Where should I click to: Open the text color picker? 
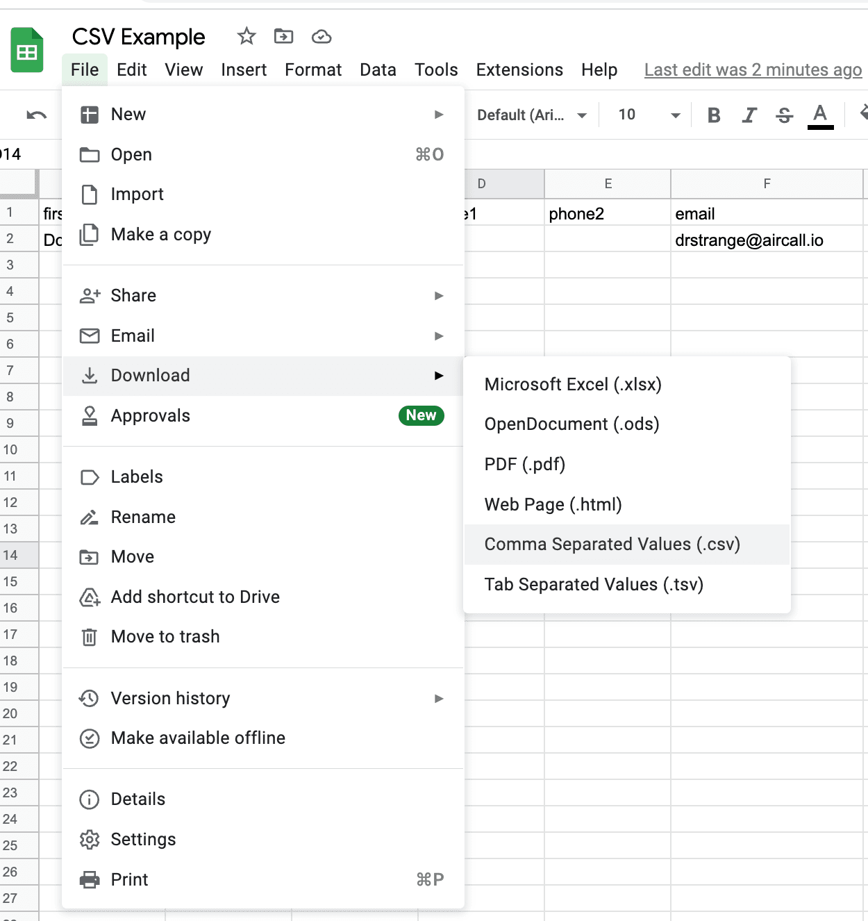click(820, 115)
